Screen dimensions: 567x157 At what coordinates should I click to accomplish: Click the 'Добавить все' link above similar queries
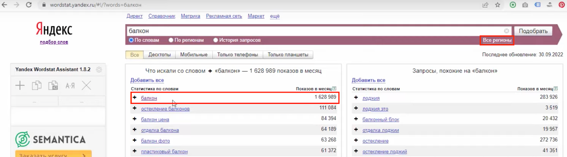368,80
